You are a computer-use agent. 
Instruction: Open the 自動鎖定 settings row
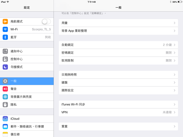coord(118,45)
